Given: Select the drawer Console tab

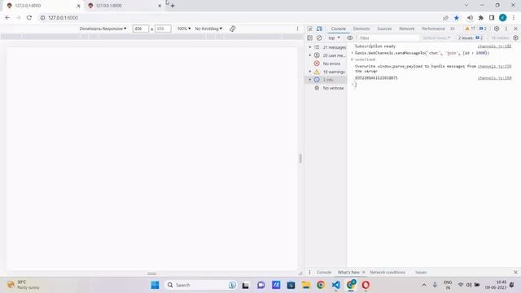Looking at the screenshot, I should (x=324, y=272).
